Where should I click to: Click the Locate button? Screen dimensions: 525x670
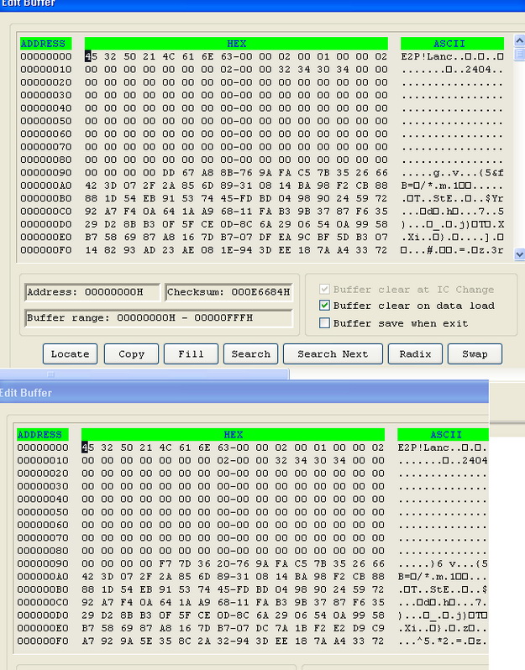click(x=71, y=353)
